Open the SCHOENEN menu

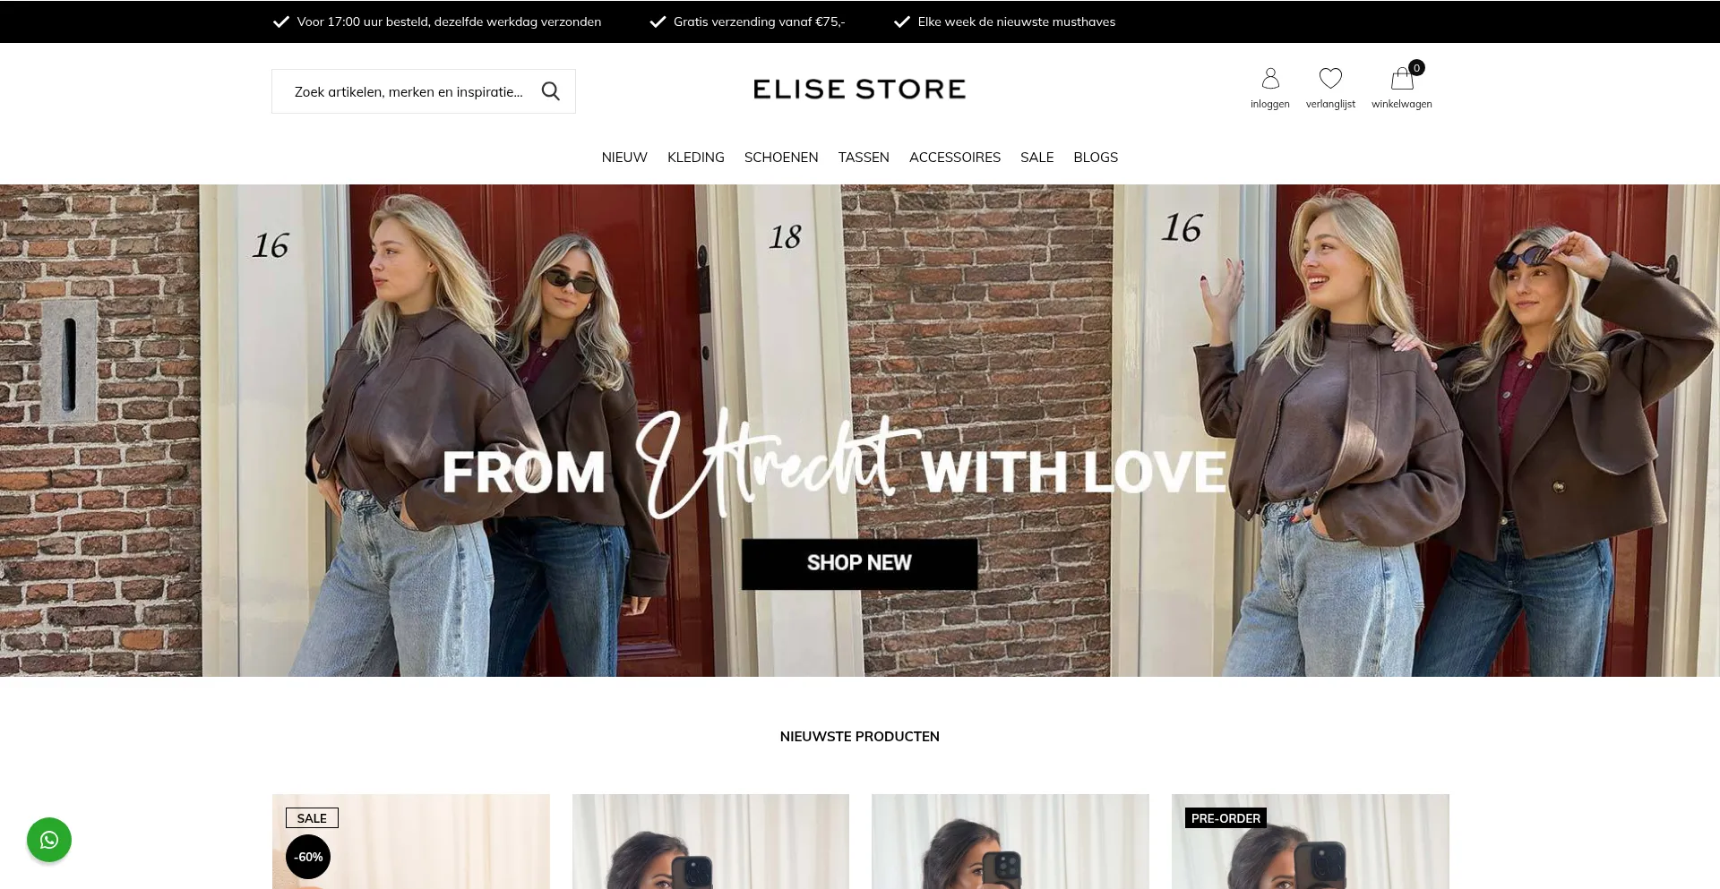point(781,158)
